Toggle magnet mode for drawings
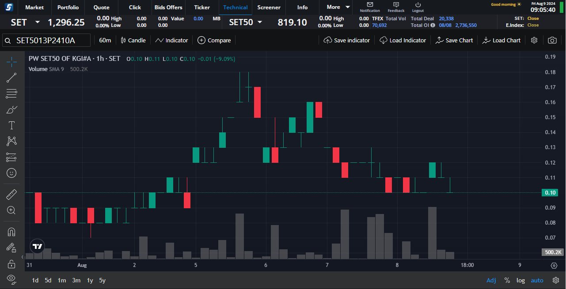The height and width of the screenshot is (289, 566). (11, 232)
